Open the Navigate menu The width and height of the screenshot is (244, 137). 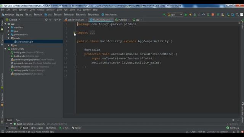pos(23,10)
